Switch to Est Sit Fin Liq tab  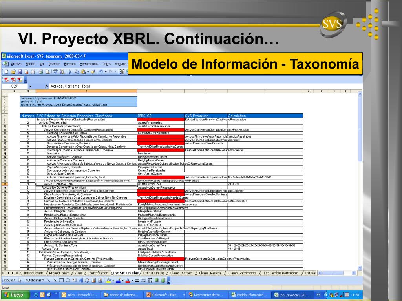coord(153,273)
